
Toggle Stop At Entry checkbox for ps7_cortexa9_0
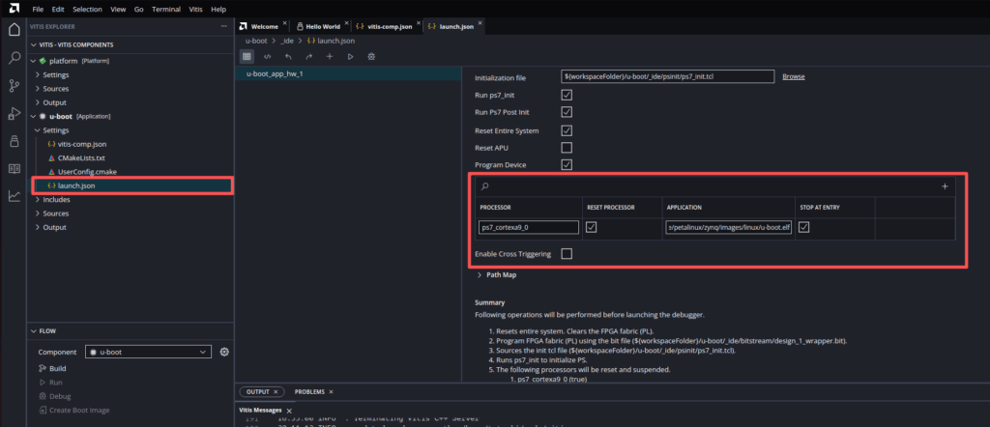[x=803, y=227]
